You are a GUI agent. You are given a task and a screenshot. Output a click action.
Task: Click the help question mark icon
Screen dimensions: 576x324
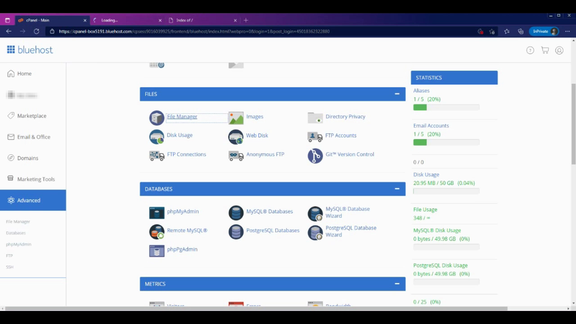(x=530, y=50)
